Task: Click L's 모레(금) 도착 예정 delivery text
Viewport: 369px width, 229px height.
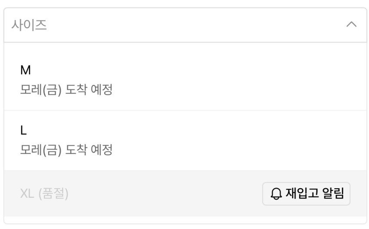Action: pyautogui.click(x=66, y=150)
